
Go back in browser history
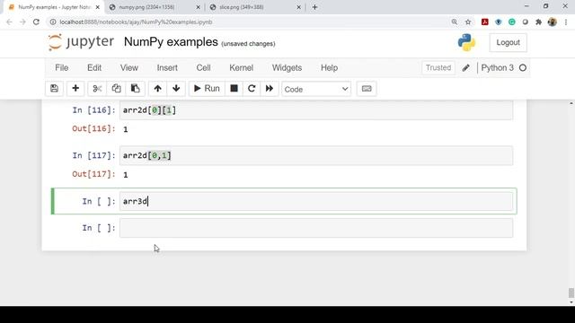(9, 22)
